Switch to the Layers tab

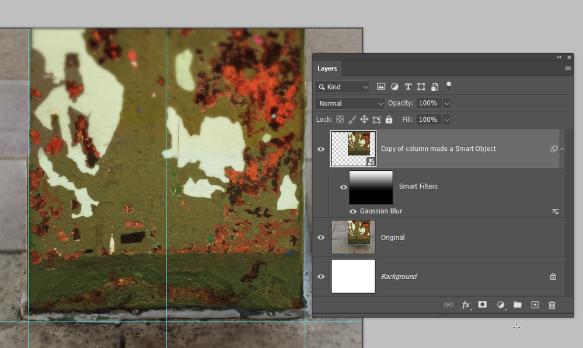pyautogui.click(x=327, y=68)
